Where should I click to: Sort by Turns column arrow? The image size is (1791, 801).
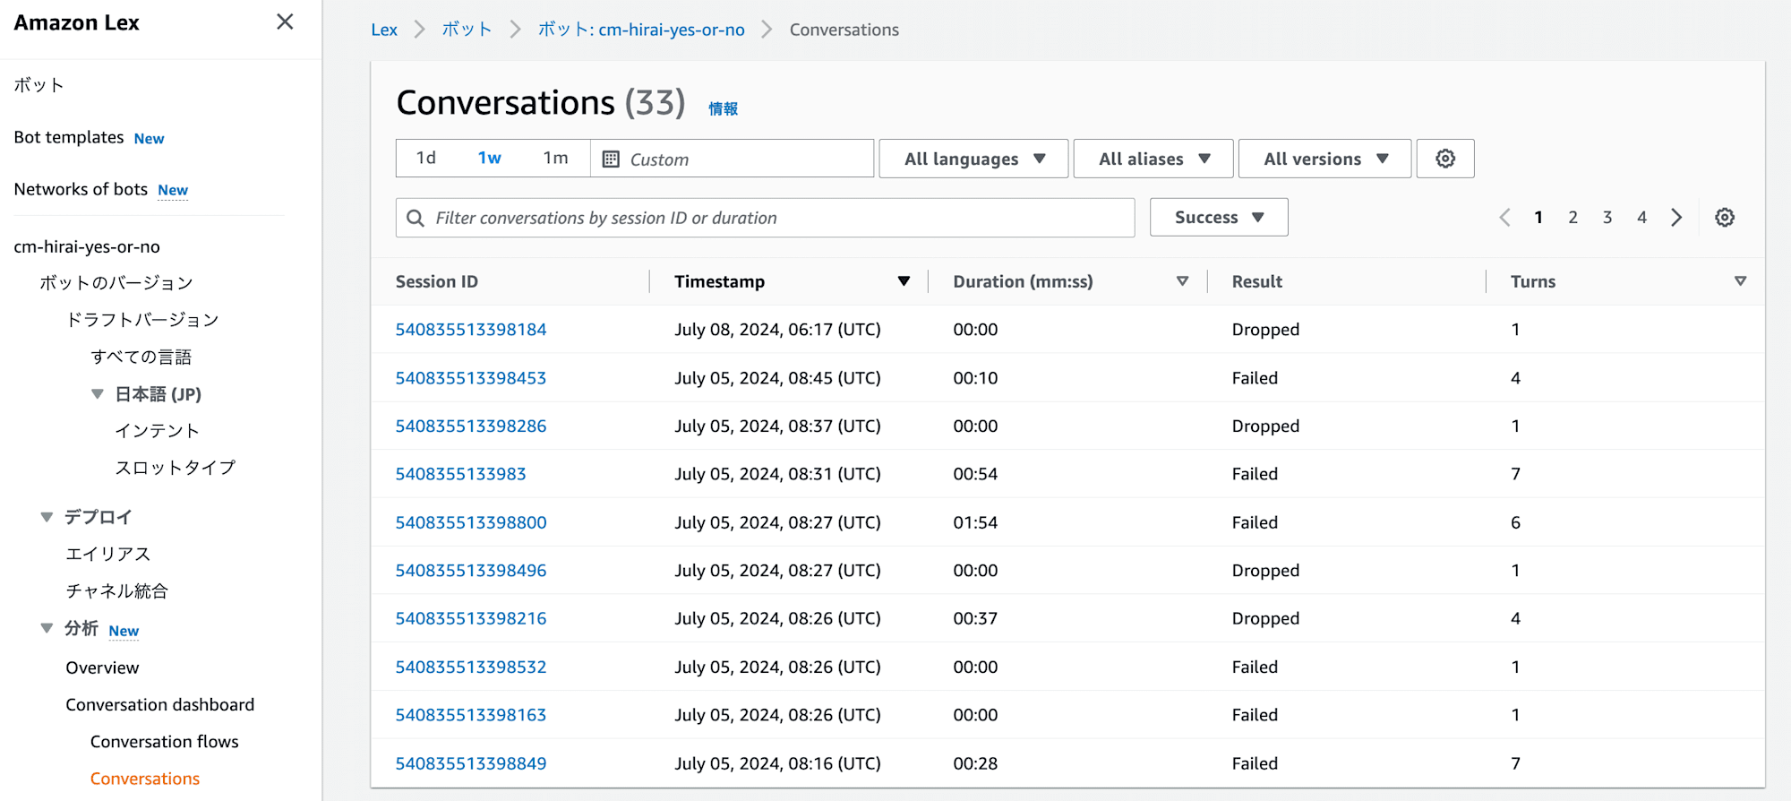pyautogui.click(x=1740, y=281)
